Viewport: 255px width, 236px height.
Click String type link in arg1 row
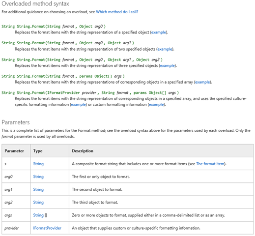38,189
